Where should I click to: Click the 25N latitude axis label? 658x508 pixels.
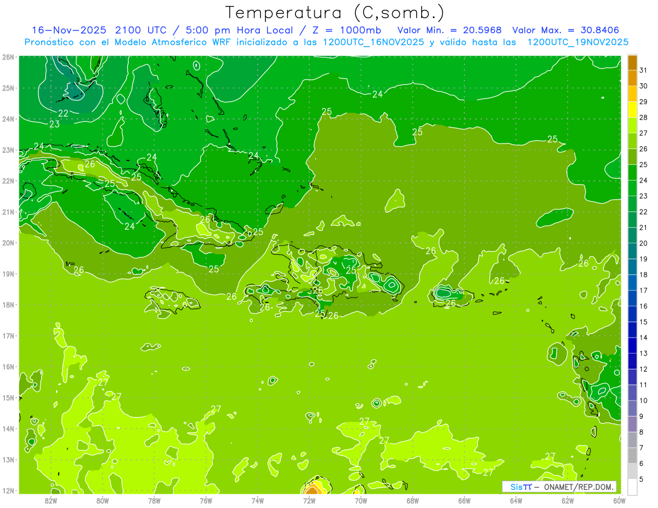[x=8, y=88]
